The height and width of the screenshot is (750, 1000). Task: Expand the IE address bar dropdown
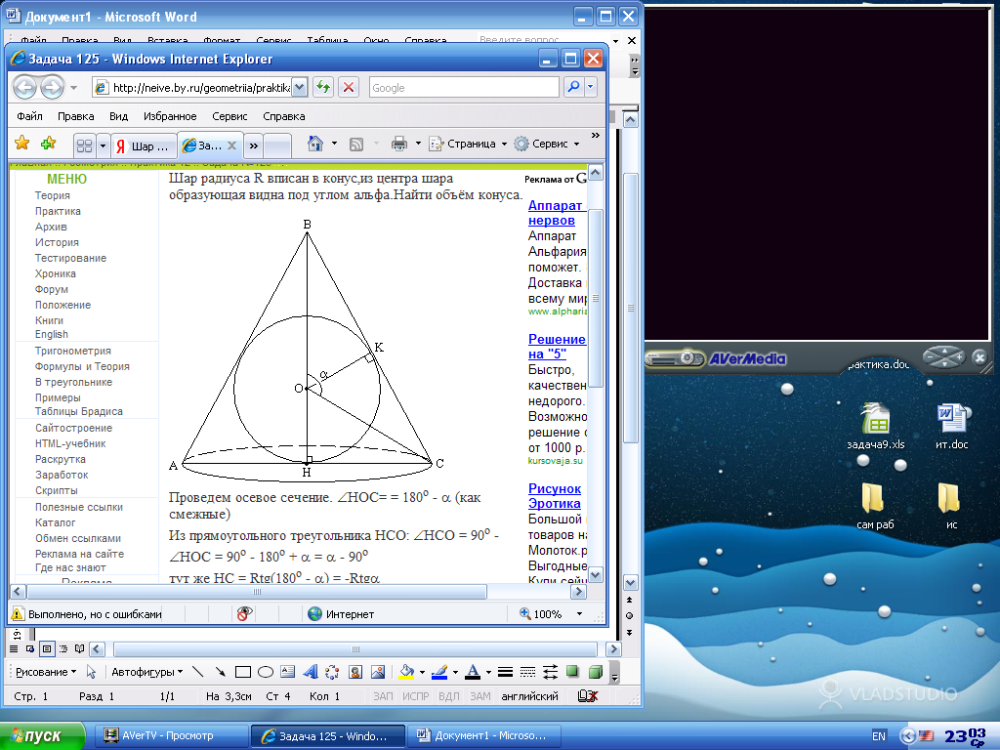click(x=300, y=87)
